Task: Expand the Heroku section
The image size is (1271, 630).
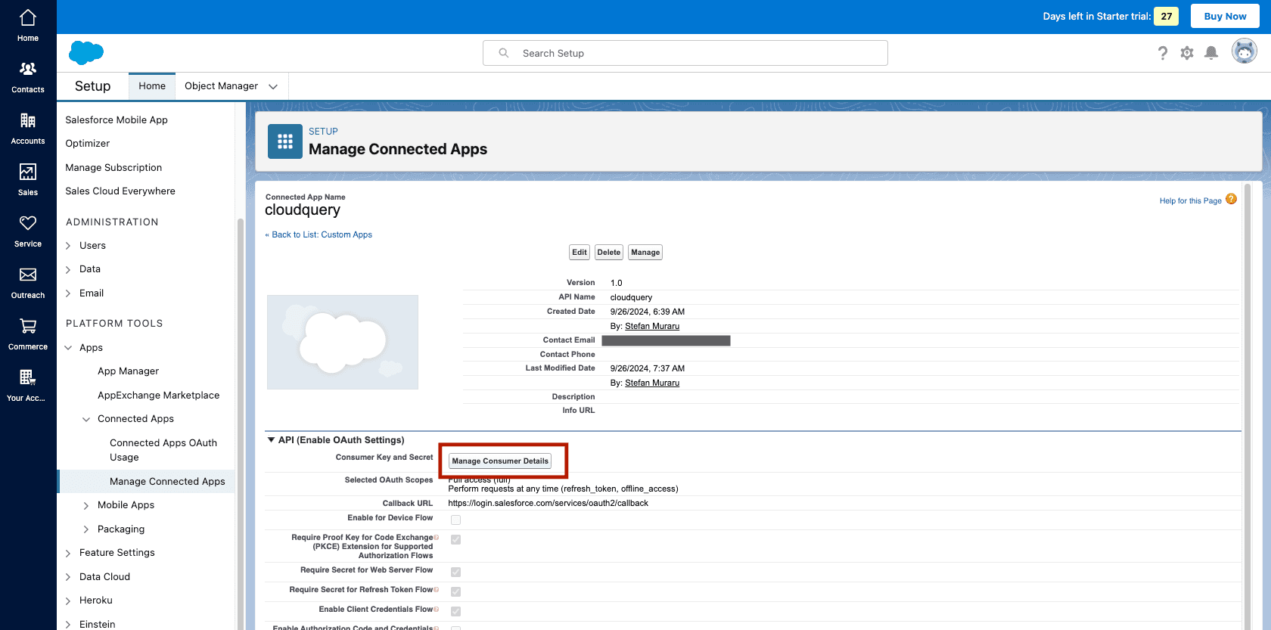Action: click(x=68, y=601)
